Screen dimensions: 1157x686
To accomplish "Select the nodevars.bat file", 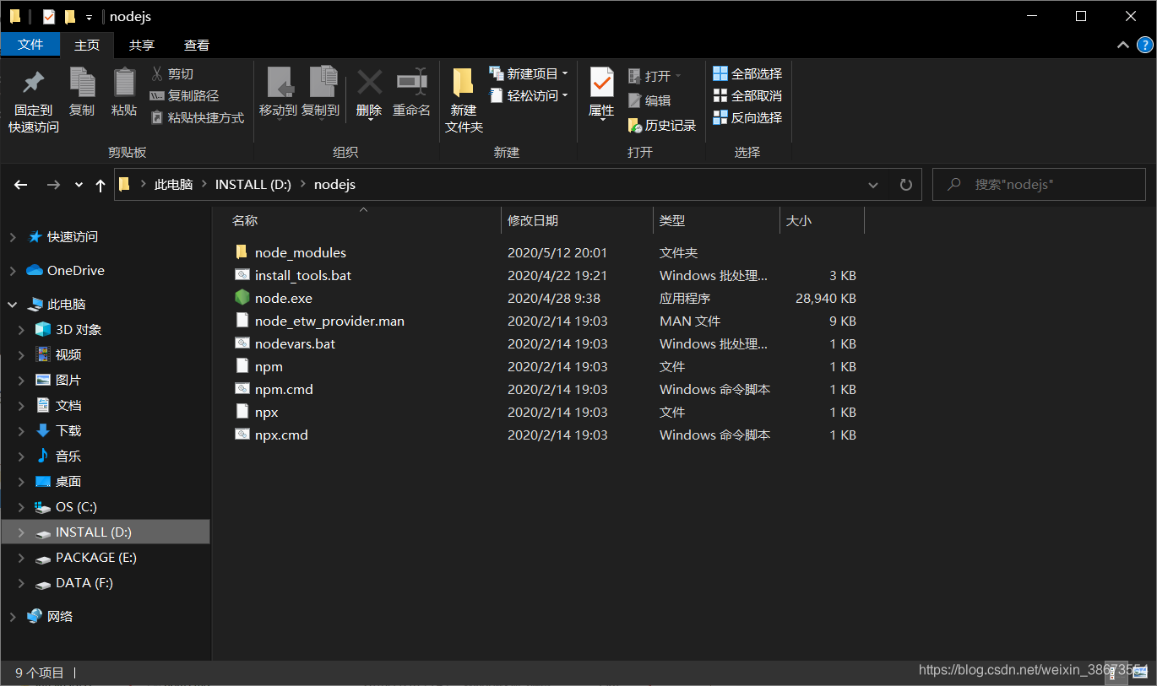I will pos(295,343).
